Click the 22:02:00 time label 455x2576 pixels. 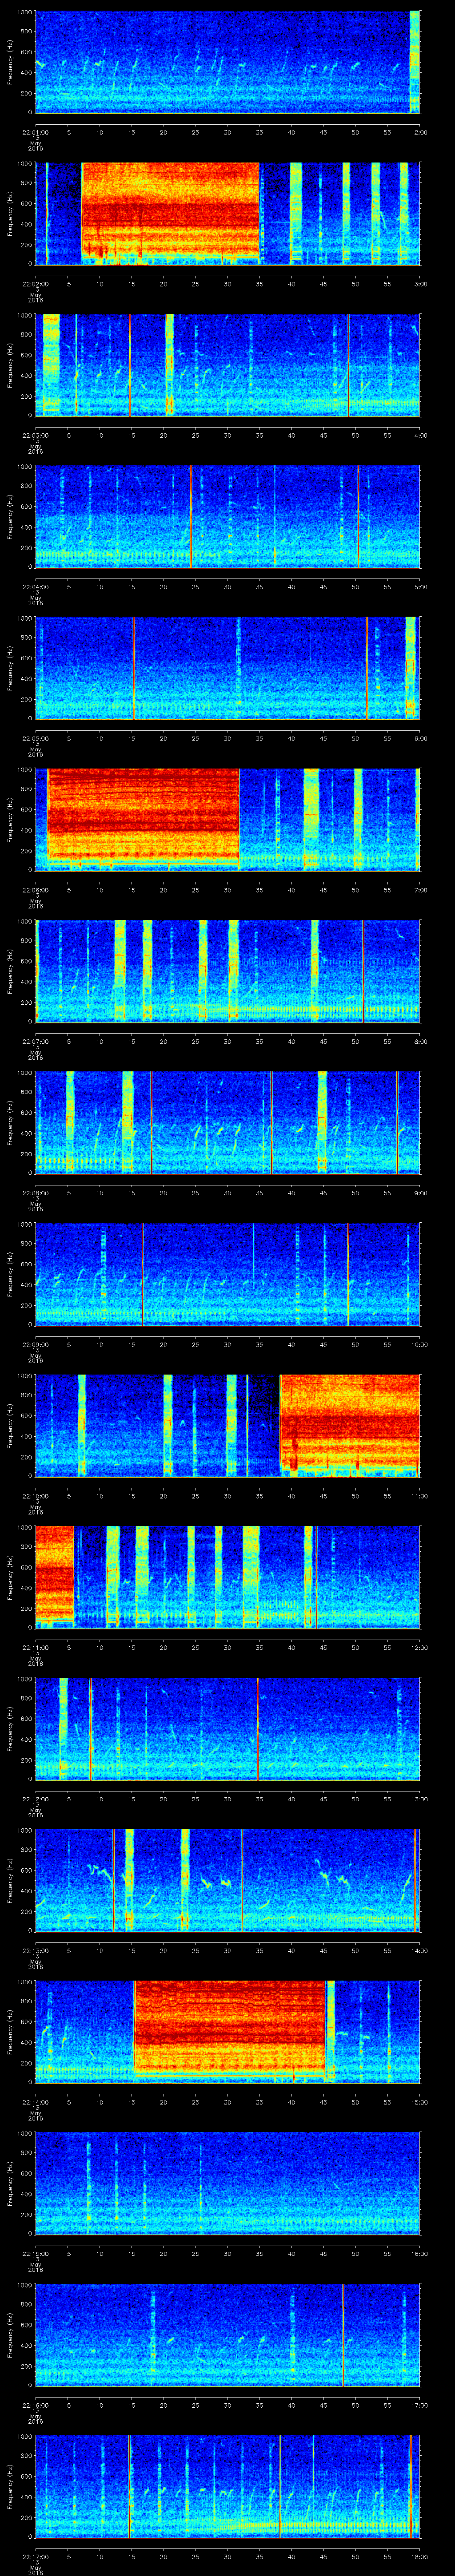click(x=35, y=284)
